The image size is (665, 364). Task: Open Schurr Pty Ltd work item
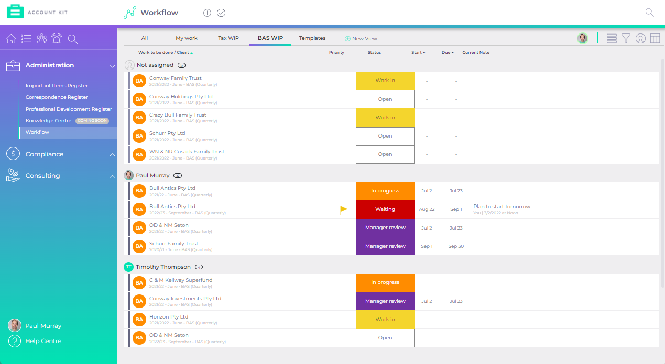pyautogui.click(x=167, y=133)
